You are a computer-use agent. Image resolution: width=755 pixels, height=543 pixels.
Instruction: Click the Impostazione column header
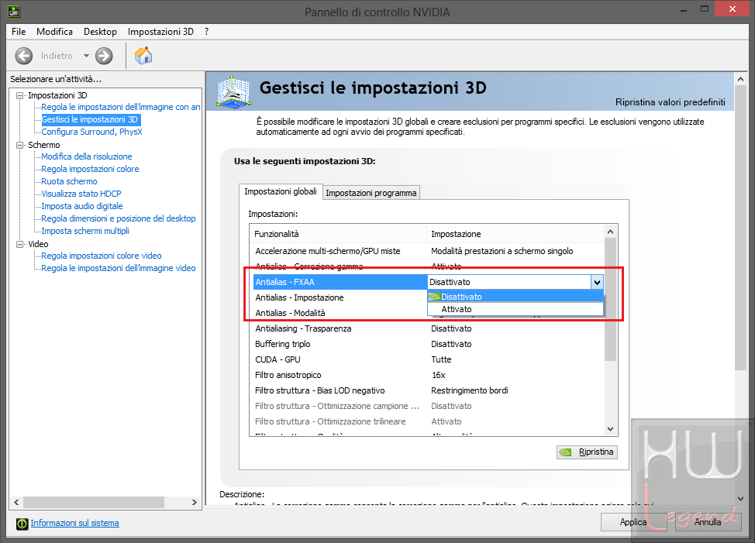coord(515,234)
